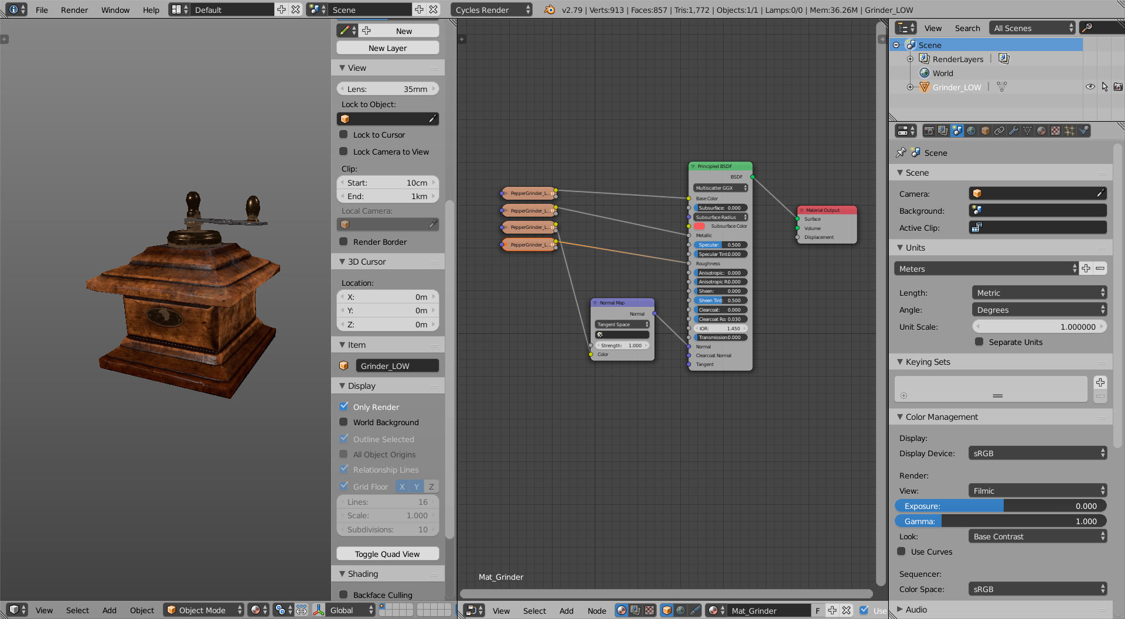Toggle fake user F for Mat_Grinder

[x=817, y=610]
